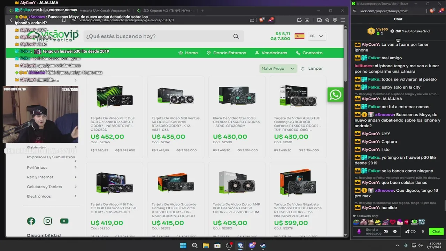Go to Home in the green nav bar
Screen dimensions: 446x251
[x=188, y=53]
